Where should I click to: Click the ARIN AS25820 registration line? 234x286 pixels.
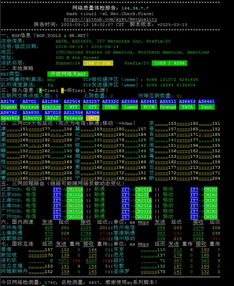point(113,41)
